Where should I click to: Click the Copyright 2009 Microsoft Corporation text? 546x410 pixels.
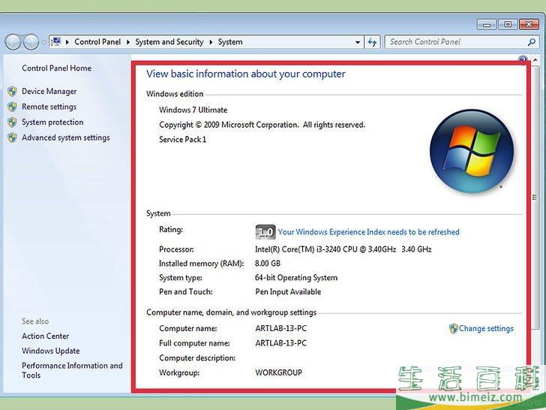(262, 125)
